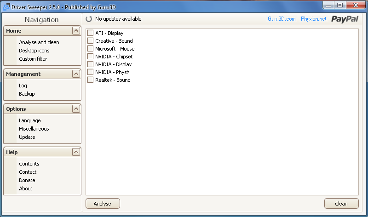Visit the Guru3D.com link
The width and height of the screenshot is (368, 217).
[x=282, y=19]
